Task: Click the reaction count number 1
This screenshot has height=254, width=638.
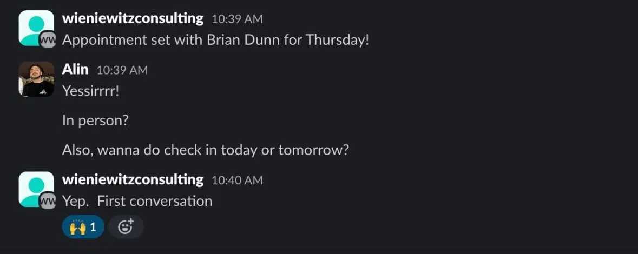Action: click(93, 227)
